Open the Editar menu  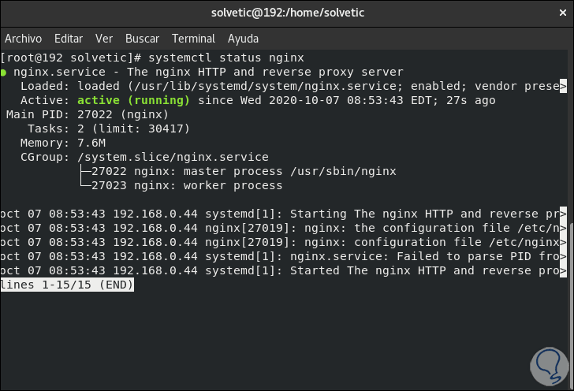click(69, 39)
